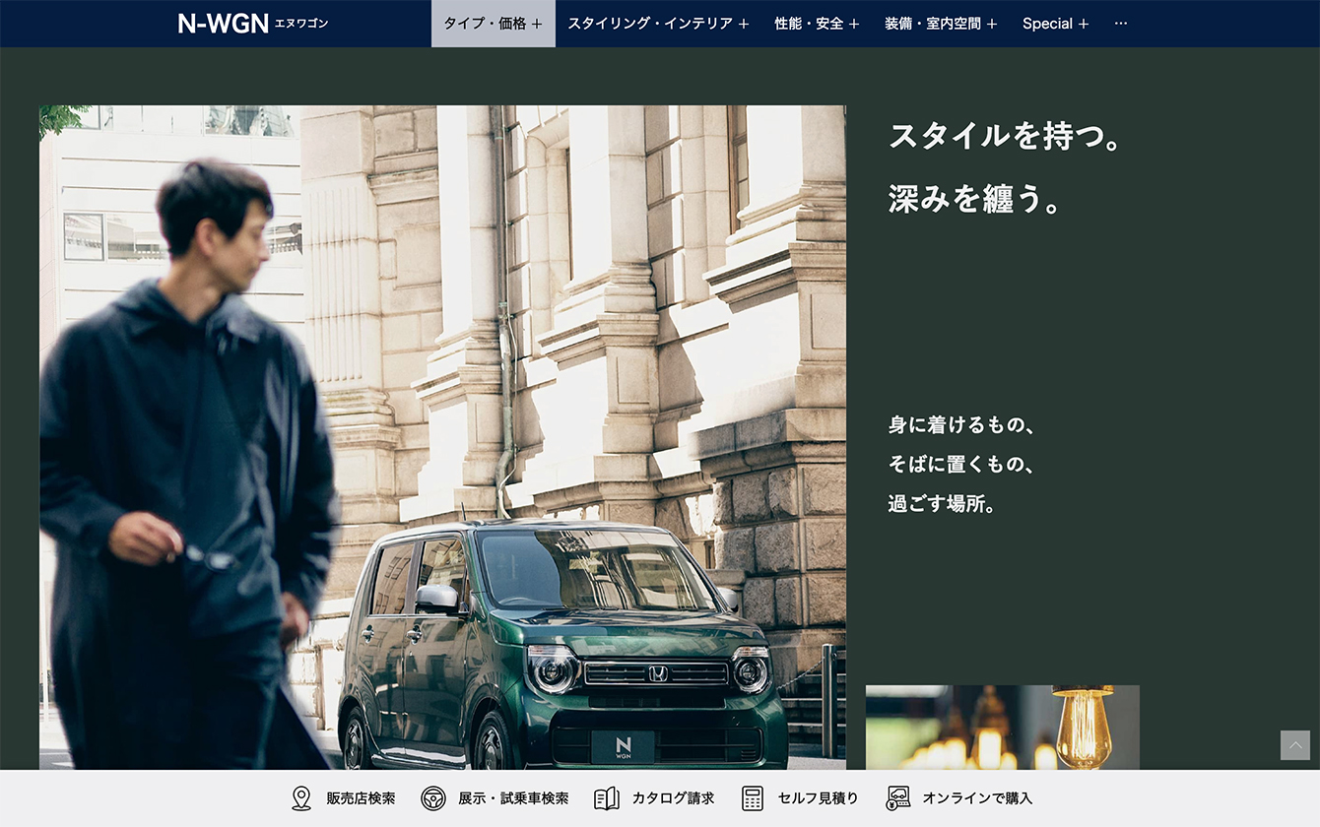Click the スタイルを持つ。 headline text

[1006, 136]
